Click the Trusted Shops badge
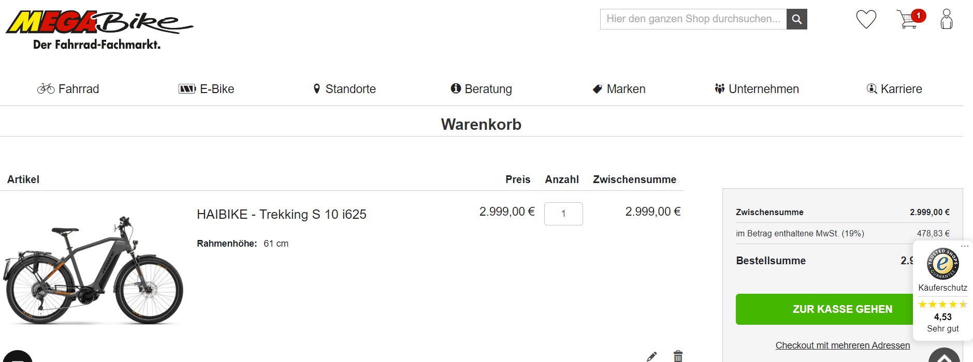Image resolution: width=973 pixels, height=362 pixels. [942, 264]
